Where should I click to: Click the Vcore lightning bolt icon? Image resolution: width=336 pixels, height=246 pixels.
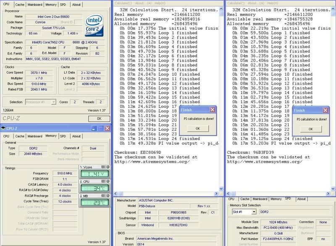click(x=81, y=167)
